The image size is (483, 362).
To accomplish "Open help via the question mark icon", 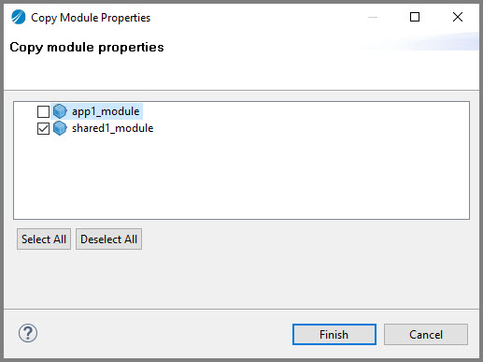I will pos(28,333).
